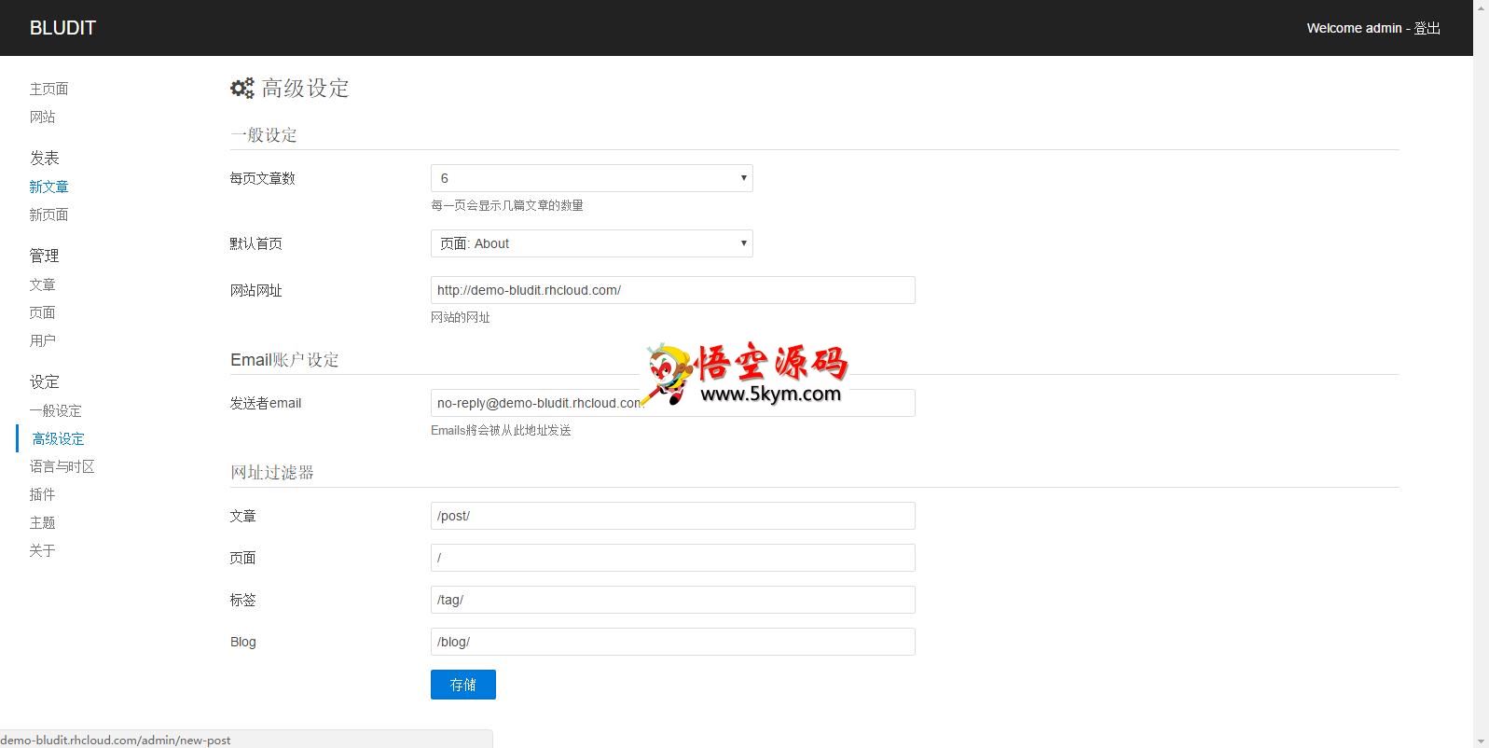1489x748 pixels.
Task: Open 插件 in the sidebar
Action: tap(42, 494)
